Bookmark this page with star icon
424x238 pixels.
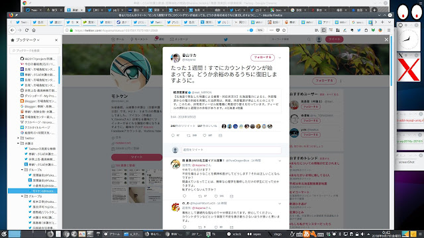284,30
